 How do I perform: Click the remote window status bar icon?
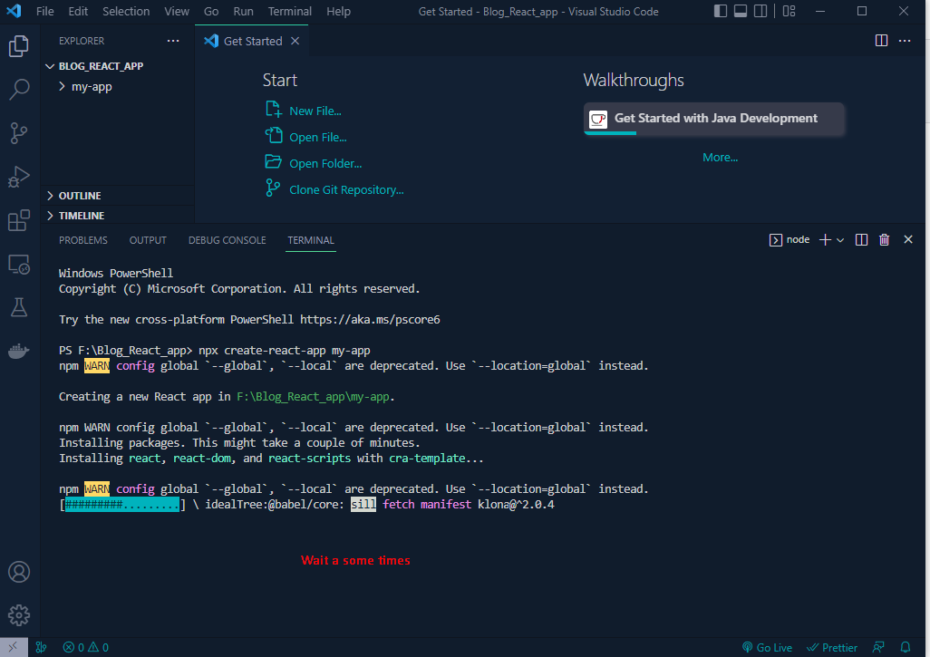pos(13,648)
